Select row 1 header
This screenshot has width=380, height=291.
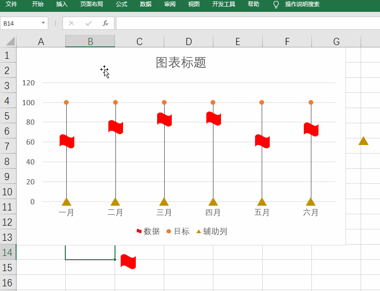(7, 55)
